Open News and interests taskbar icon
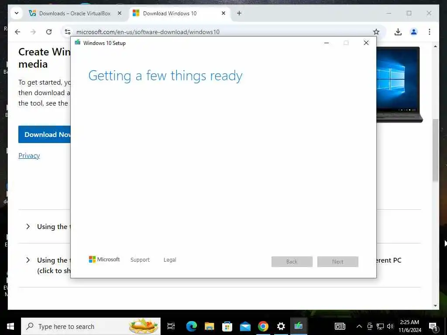Image resolution: width=447 pixels, height=335 pixels. [x=340, y=326]
